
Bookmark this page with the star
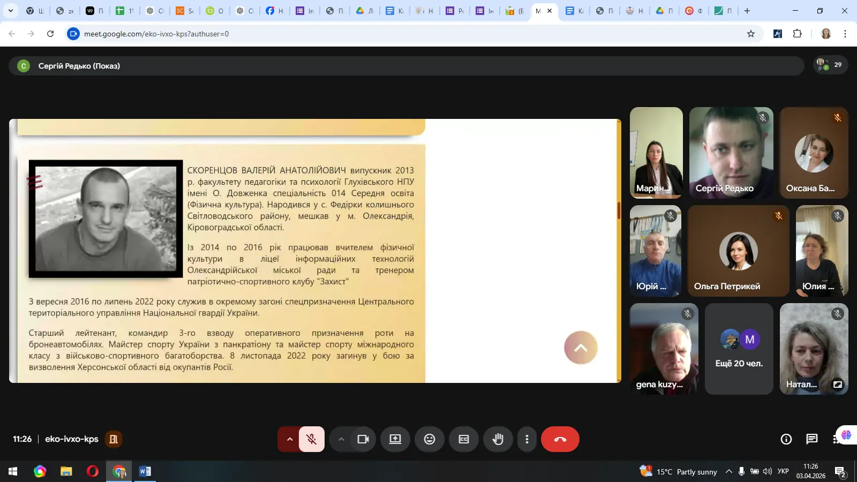tap(751, 34)
